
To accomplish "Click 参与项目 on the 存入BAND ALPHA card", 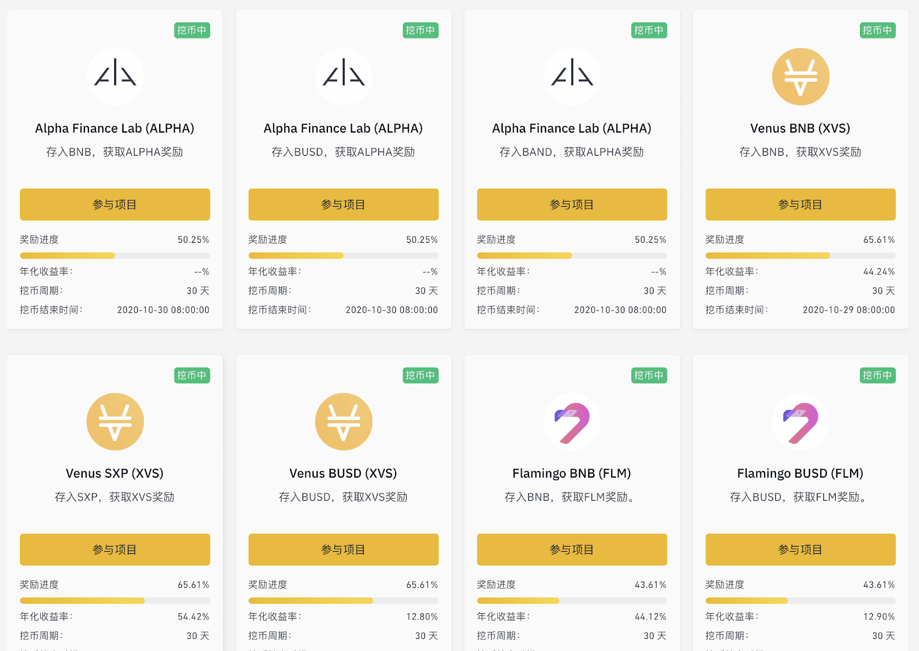I will click(572, 204).
